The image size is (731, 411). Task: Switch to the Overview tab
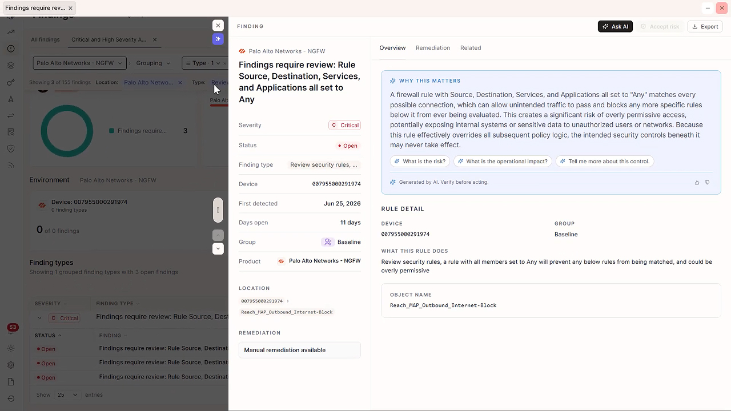tap(392, 48)
